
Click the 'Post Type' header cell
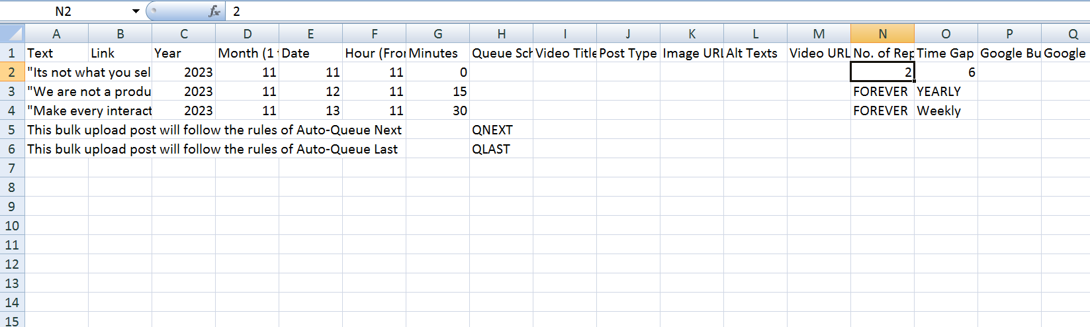coord(628,53)
